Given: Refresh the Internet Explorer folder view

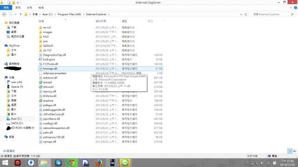Looking at the screenshot, I should 246,14.
